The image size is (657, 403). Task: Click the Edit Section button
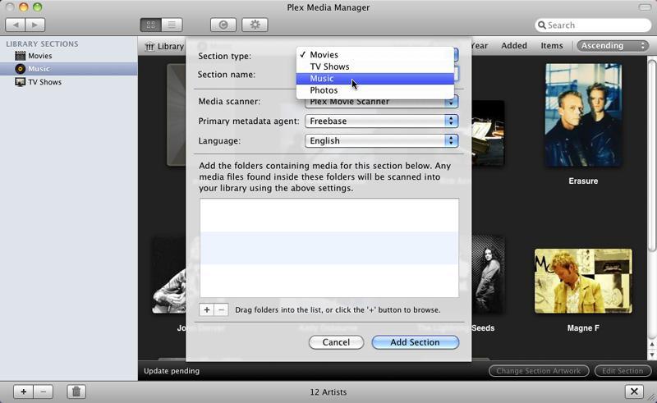[x=623, y=371]
